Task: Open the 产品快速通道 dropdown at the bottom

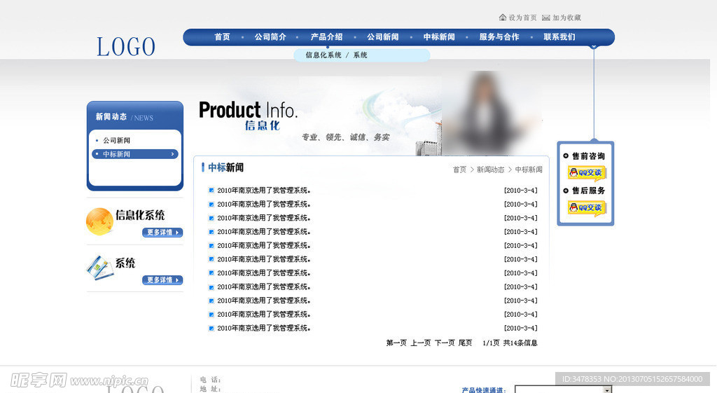Action: [564, 389]
